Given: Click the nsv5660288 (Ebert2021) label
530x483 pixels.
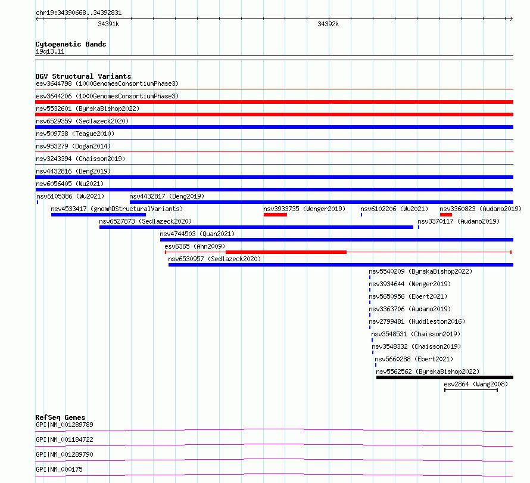Looking at the screenshot, I should tap(414, 359).
